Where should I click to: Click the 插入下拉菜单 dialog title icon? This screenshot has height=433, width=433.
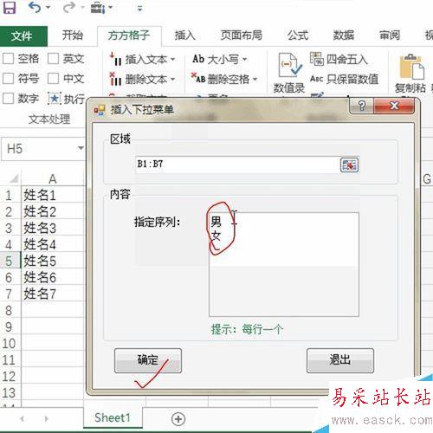100,110
